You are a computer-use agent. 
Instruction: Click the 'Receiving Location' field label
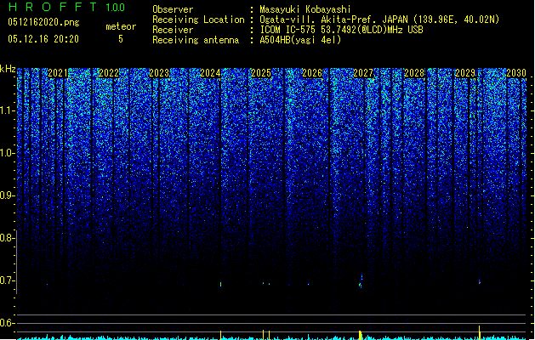click(x=198, y=20)
